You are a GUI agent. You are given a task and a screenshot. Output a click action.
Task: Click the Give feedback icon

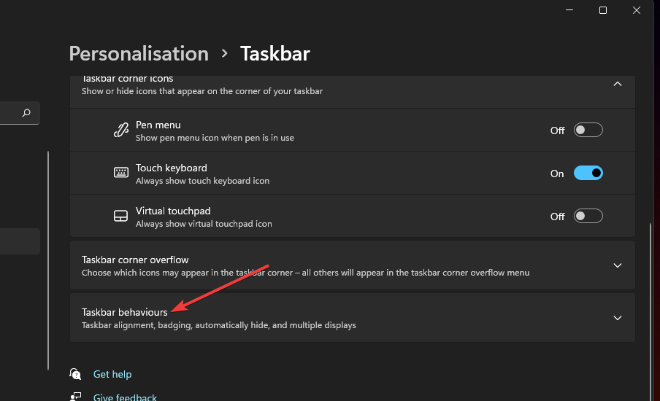[76, 397]
